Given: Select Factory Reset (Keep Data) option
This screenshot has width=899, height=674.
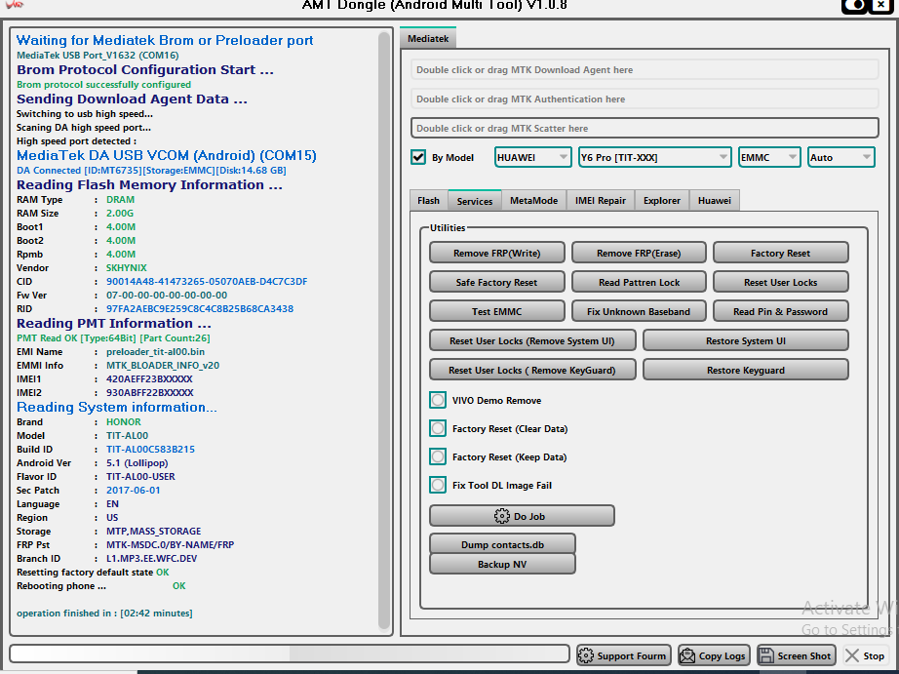Looking at the screenshot, I should coord(438,456).
